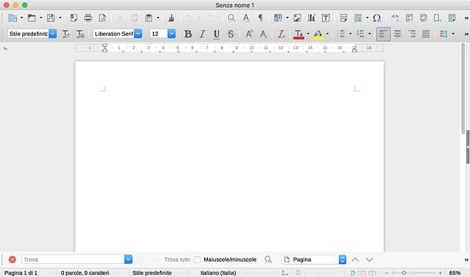Toggle Underline formatting
This screenshot has height=277, width=470.
click(x=217, y=34)
